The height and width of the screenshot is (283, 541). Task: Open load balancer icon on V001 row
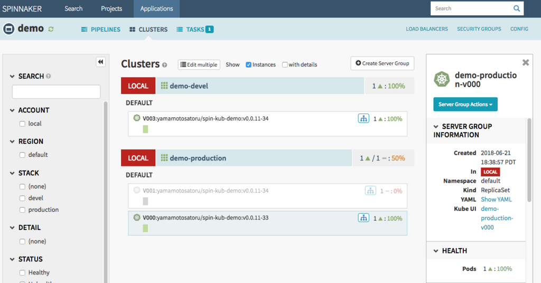pyautogui.click(x=370, y=190)
